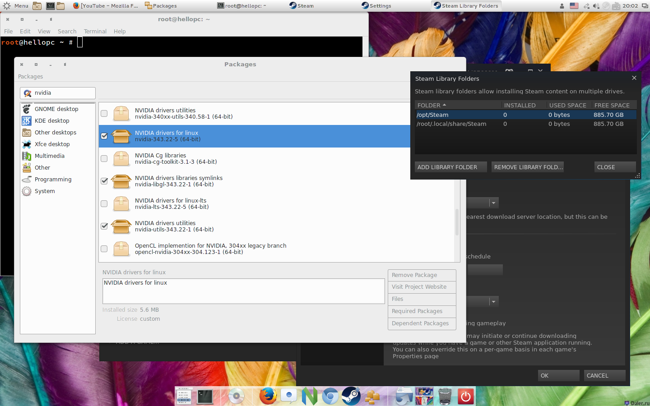Check nvidia-lts-343.22-5 checkbox
Image resolution: width=650 pixels, height=406 pixels.
point(104,204)
